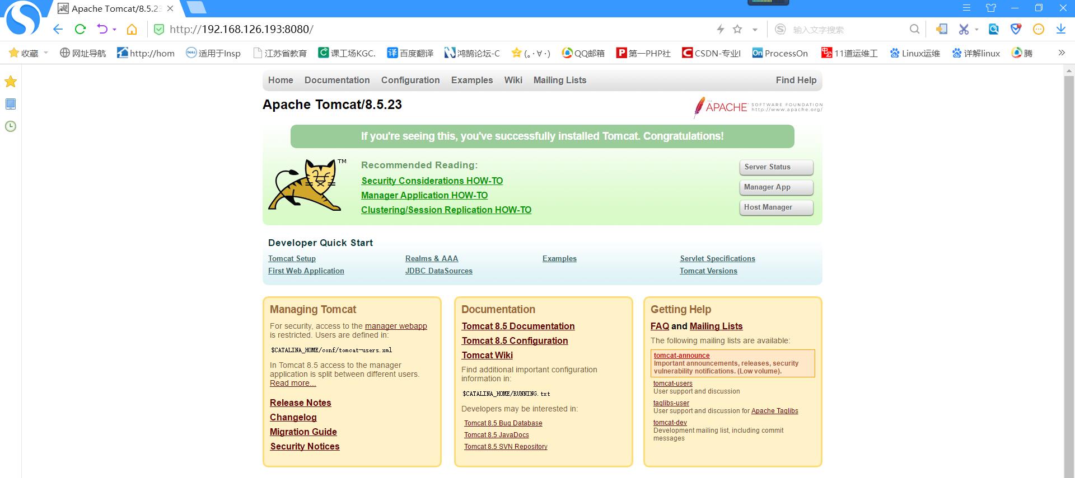Open the ProcessOn bookmark

780,53
